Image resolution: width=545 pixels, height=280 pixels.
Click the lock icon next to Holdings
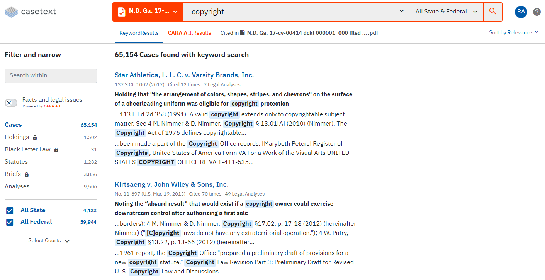pos(35,137)
